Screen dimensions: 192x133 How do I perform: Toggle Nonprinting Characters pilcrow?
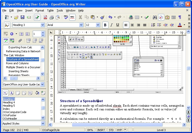(180, 17)
